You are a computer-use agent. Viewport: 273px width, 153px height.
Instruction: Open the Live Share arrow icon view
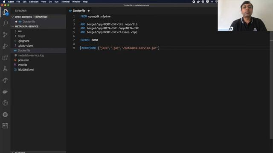5,80
